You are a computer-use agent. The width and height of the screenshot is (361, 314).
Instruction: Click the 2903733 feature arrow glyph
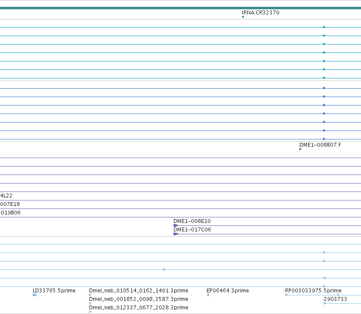(325, 303)
